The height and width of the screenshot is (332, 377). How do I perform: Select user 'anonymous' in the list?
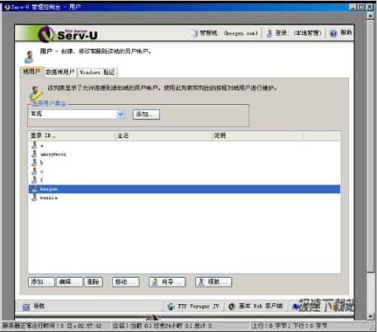pyautogui.click(x=54, y=154)
